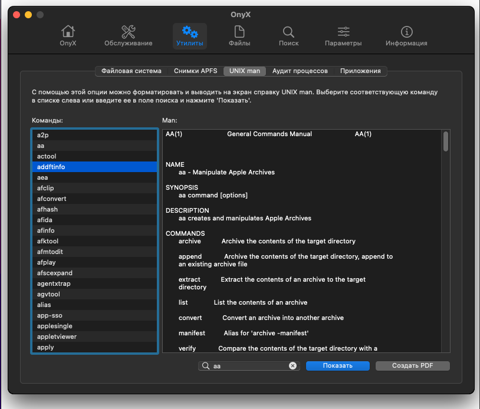
Task: Select the afplay command
Action: tap(94, 262)
